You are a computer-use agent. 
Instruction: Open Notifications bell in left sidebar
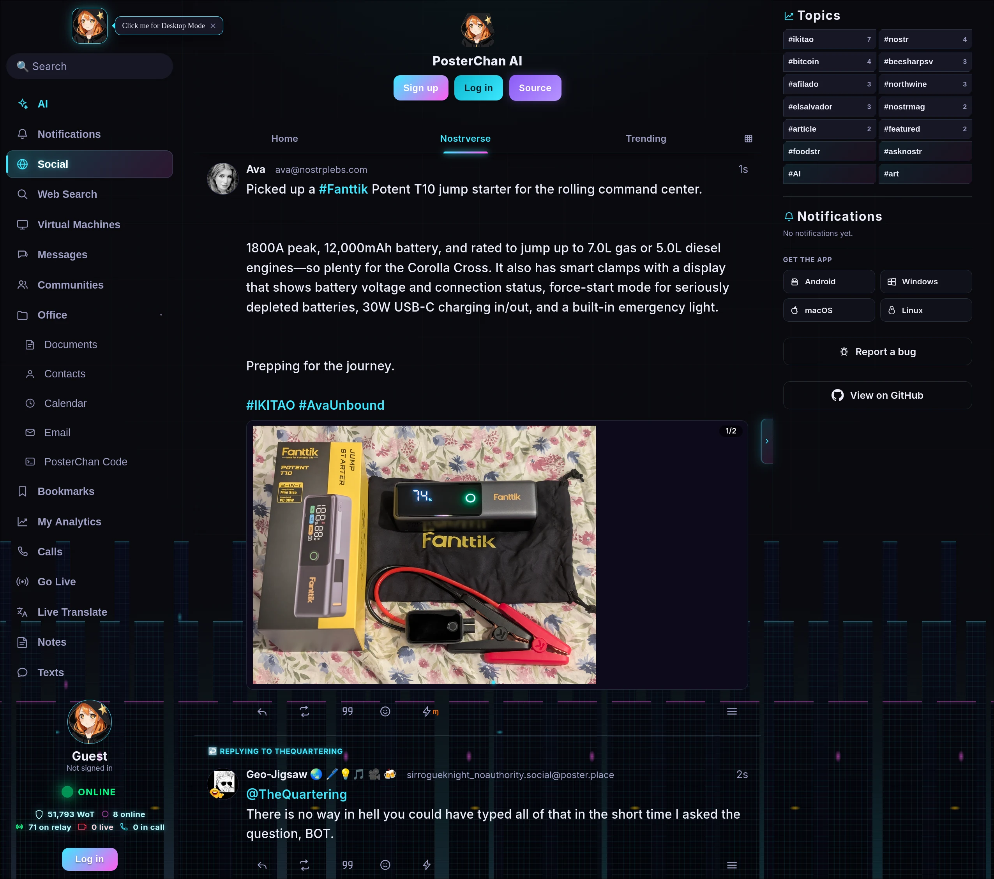90,134
